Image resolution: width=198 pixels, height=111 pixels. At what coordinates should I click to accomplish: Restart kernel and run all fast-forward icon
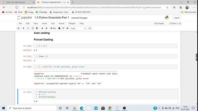tap(67, 28)
